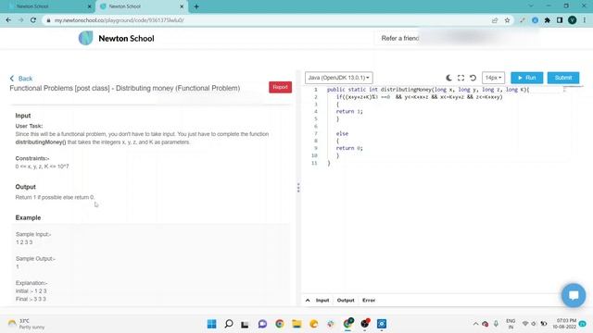The height and width of the screenshot is (333, 593).
Task: Open the Chrome three-dot menu
Action: pyautogui.click(x=585, y=20)
